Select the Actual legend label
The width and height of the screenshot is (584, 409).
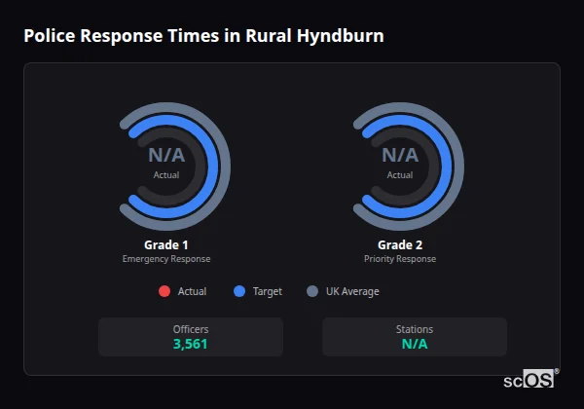[192, 291]
